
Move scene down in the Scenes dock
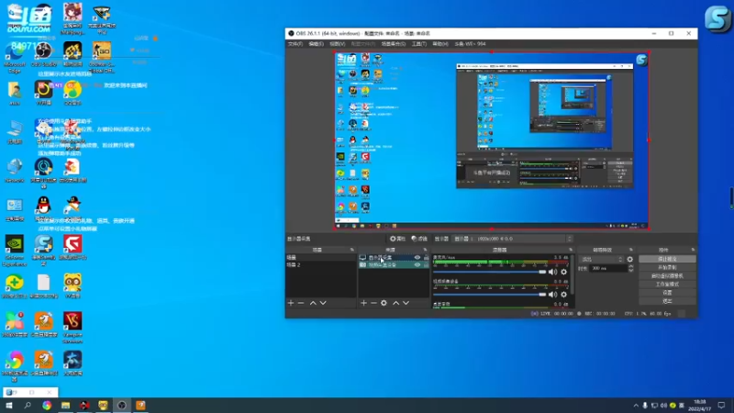tap(323, 303)
